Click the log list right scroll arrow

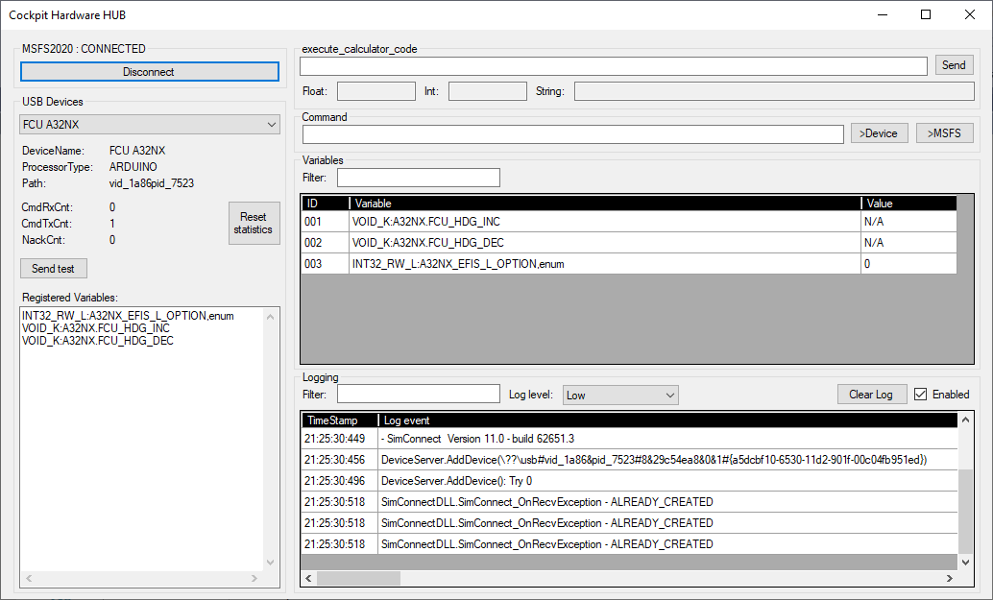pos(949,578)
